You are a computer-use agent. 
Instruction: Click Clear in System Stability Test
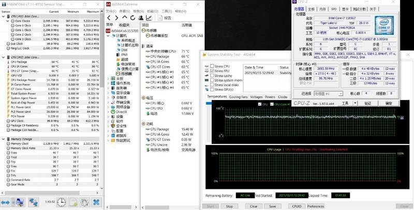(x=254, y=206)
